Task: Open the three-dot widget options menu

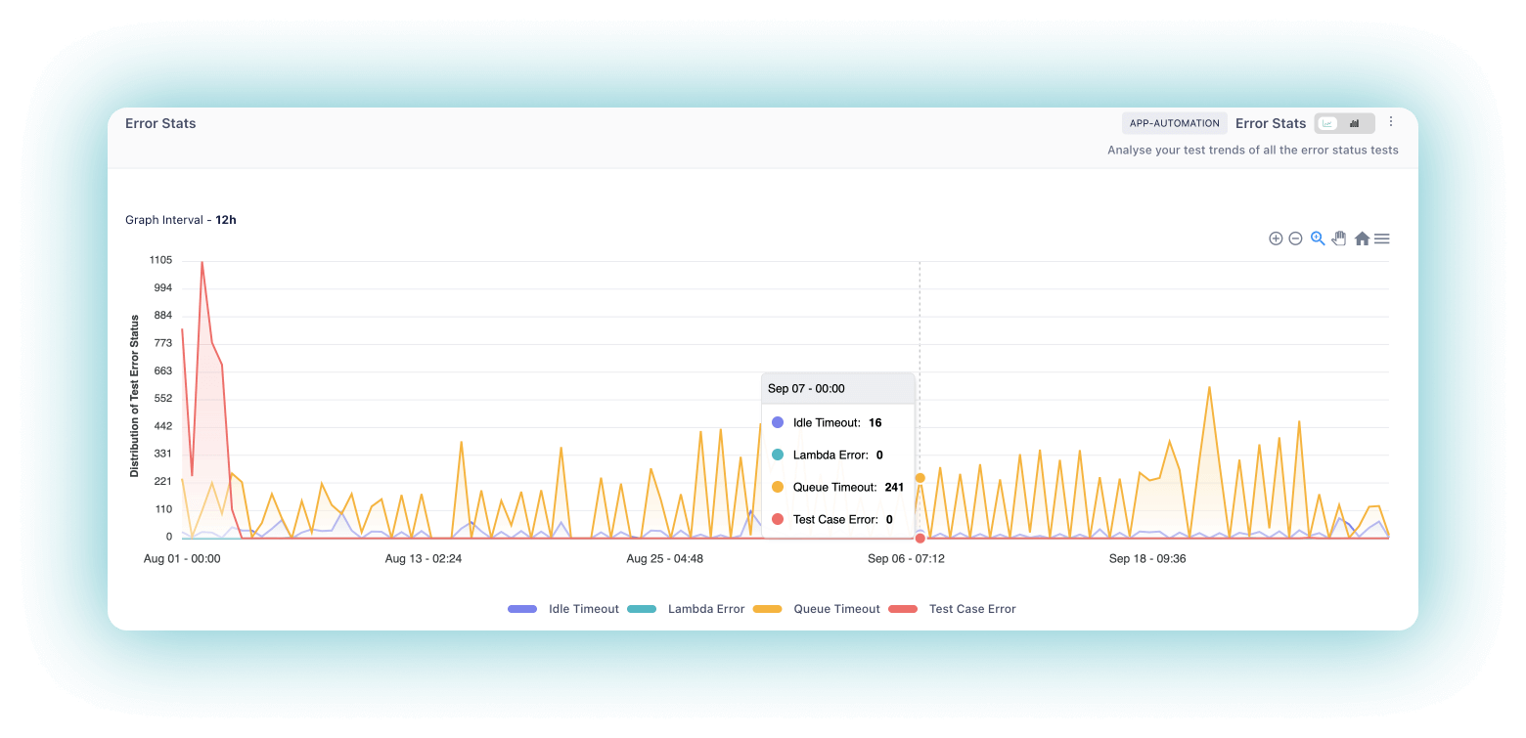Action: [1391, 122]
